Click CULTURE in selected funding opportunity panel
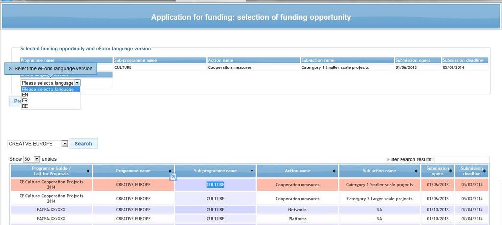Screen dimensions: 502x225 123,67
